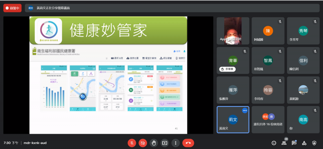The image size is (323, 149).
Task: Open the meeting details info icon
Action: pos(274,143)
